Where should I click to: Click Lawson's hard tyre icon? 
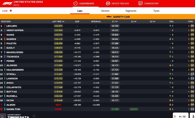tap(192, 78)
